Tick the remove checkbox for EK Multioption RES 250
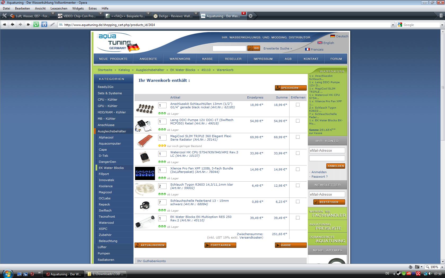The image size is (445, 278). click(x=298, y=218)
